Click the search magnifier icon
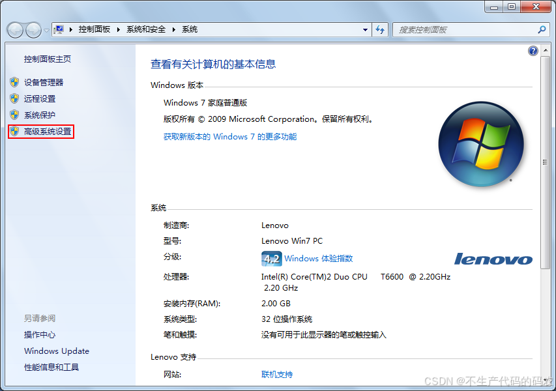Screen dimensions: 556x391 tap(542, 29)
